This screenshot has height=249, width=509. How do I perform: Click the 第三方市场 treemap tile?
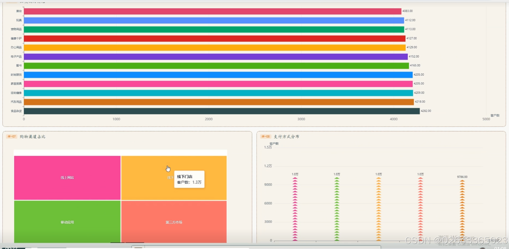click(174, 222)
